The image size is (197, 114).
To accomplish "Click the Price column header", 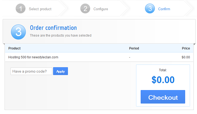I will (x=186, y=48).
